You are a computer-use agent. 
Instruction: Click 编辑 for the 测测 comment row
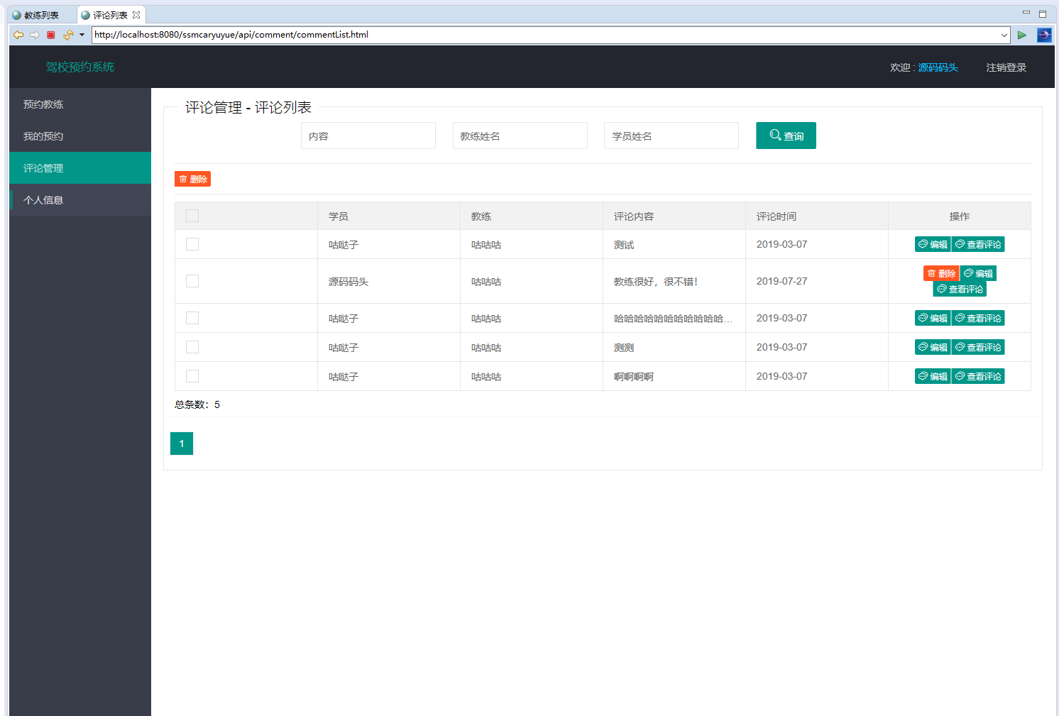933,347
